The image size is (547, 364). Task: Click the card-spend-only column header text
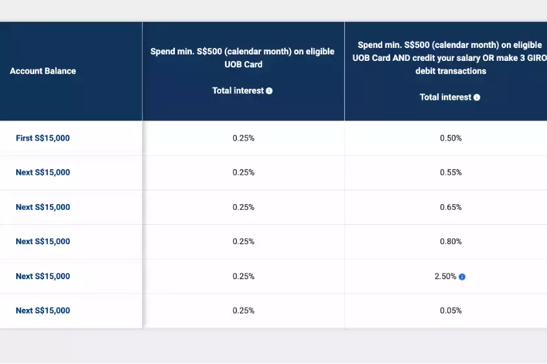[x=243, y=58]
